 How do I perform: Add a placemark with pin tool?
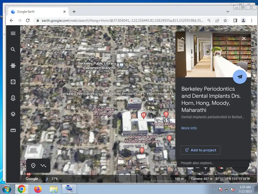33,166
